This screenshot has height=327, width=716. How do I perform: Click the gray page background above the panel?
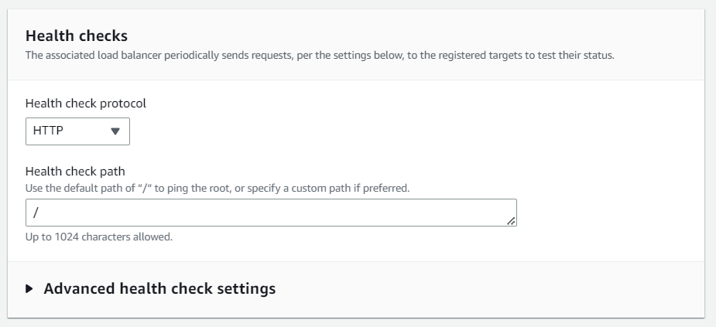pyautogui.click(x=356, y=5)
